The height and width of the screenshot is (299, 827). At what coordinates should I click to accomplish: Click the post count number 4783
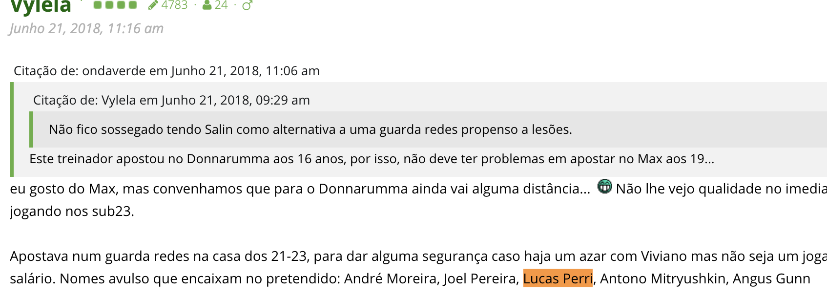174,5
